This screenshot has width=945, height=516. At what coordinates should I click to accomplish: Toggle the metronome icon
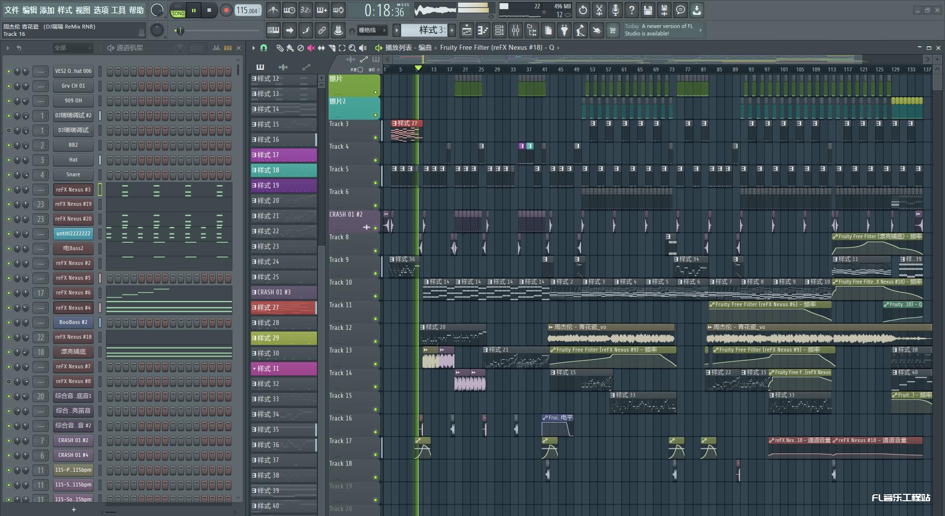[x=273, y=10]
